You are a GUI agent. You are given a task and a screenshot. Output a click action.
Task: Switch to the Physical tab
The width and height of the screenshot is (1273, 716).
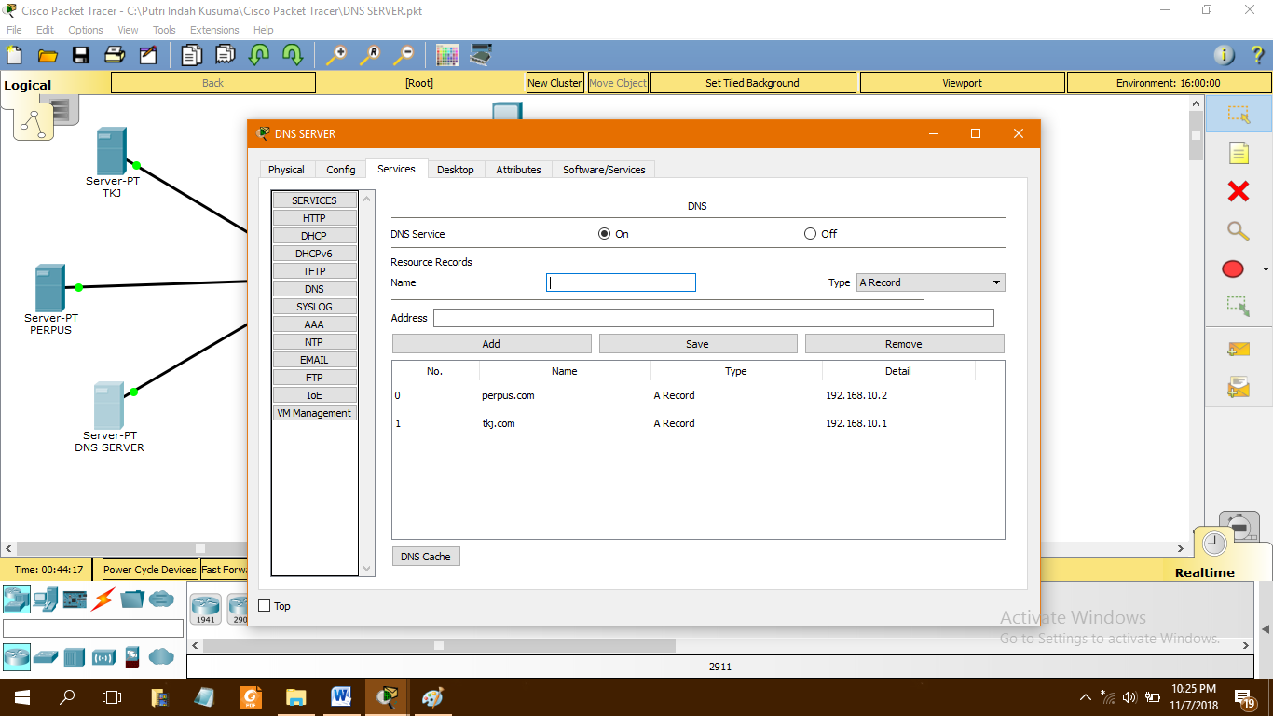tap(286, 170)
